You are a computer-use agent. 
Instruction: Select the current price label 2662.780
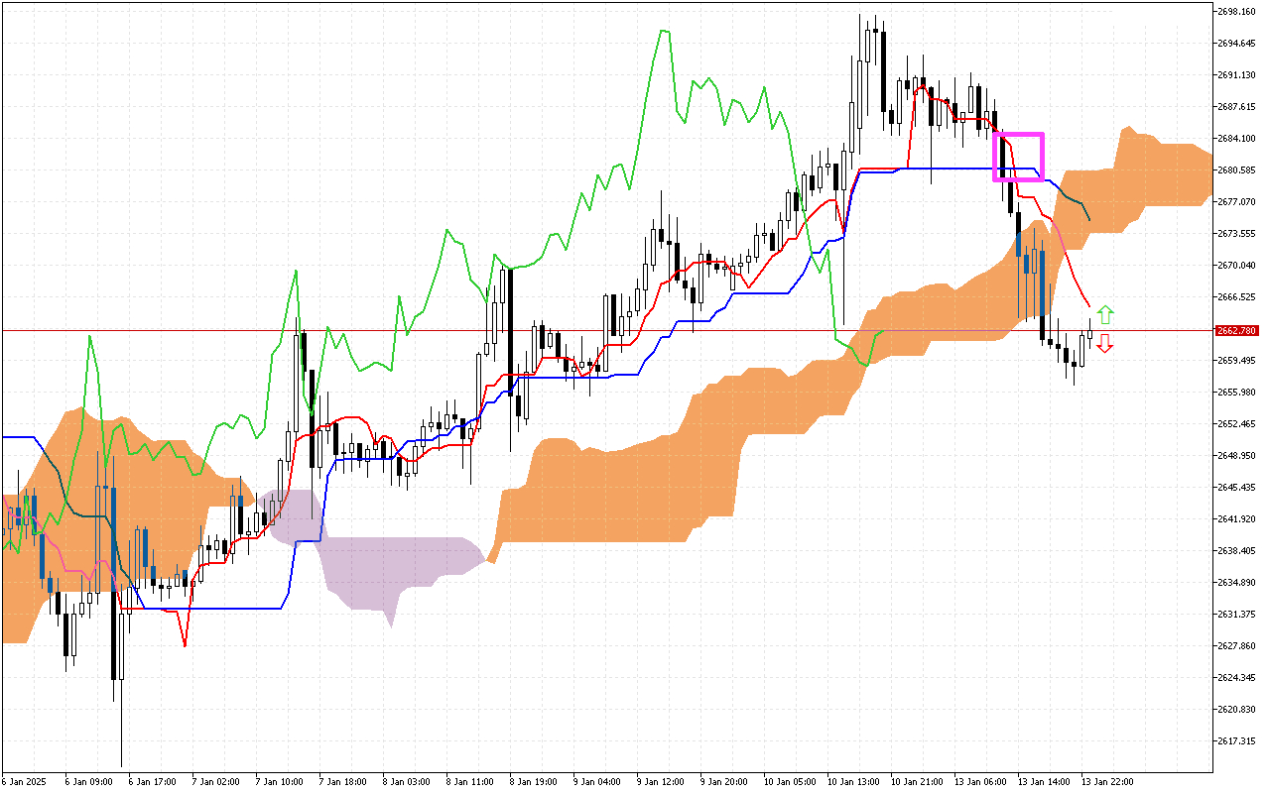click(1235, 330)
